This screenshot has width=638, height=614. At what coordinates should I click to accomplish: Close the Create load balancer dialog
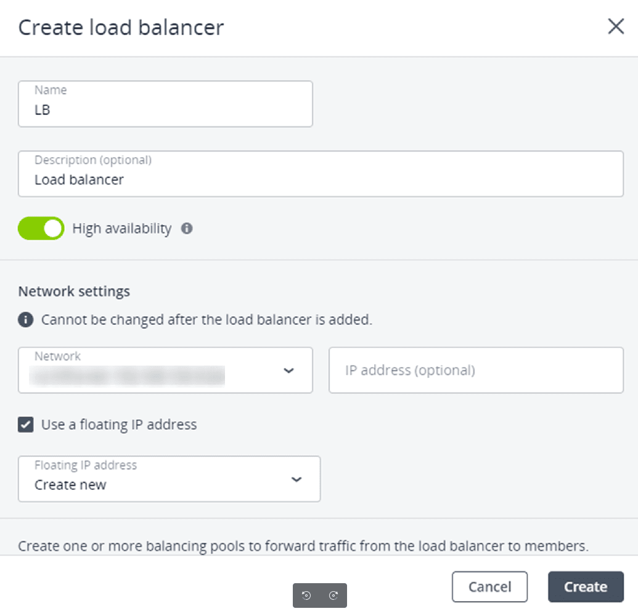coord(616,27)
